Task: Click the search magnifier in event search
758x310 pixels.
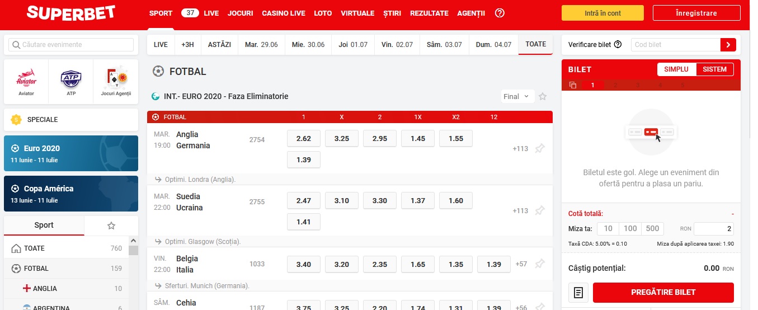Action: click(x=16, y=45)
